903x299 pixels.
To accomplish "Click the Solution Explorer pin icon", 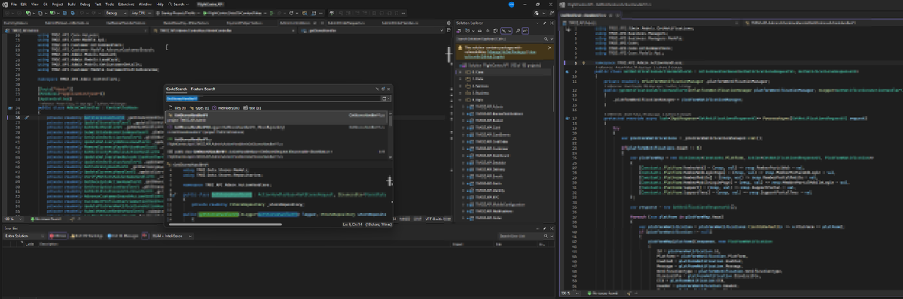I will 544,23.
